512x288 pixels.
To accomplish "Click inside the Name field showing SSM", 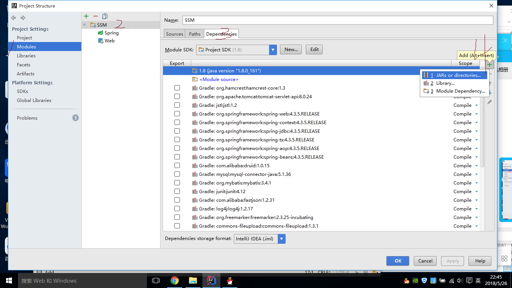I will (262, 20).
